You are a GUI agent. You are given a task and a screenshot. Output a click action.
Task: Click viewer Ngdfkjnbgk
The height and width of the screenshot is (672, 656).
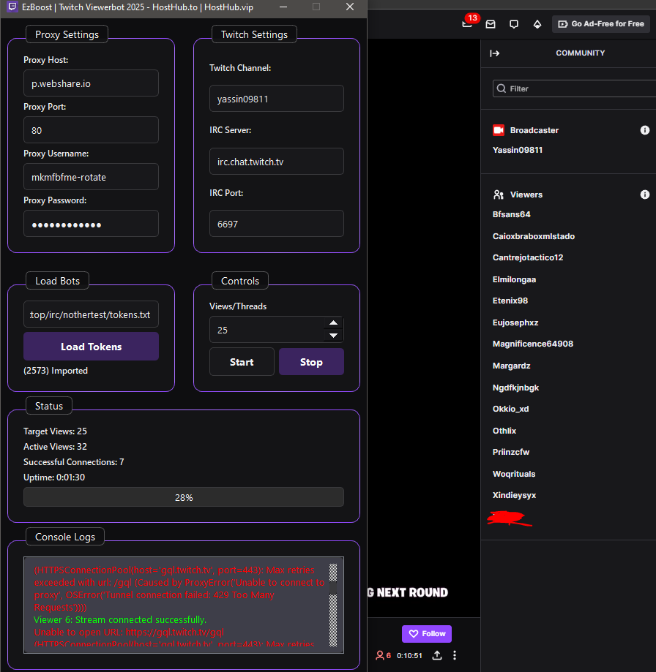click(515, 388)
